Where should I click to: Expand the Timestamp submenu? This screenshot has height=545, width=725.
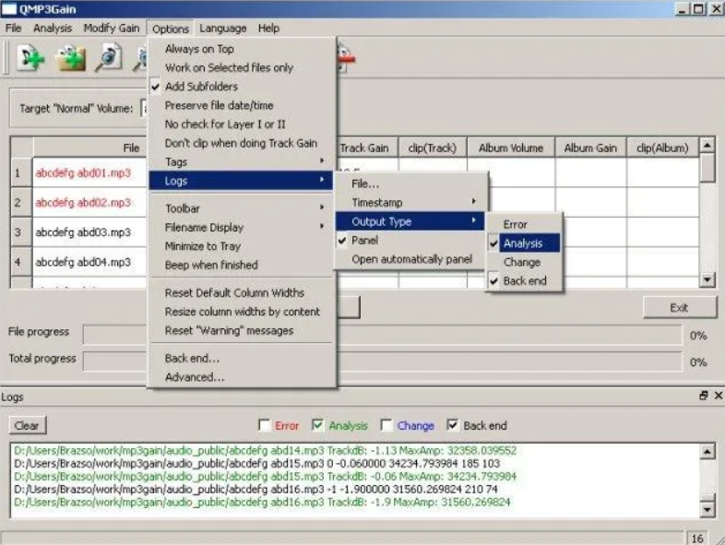[x=410, y=203]
